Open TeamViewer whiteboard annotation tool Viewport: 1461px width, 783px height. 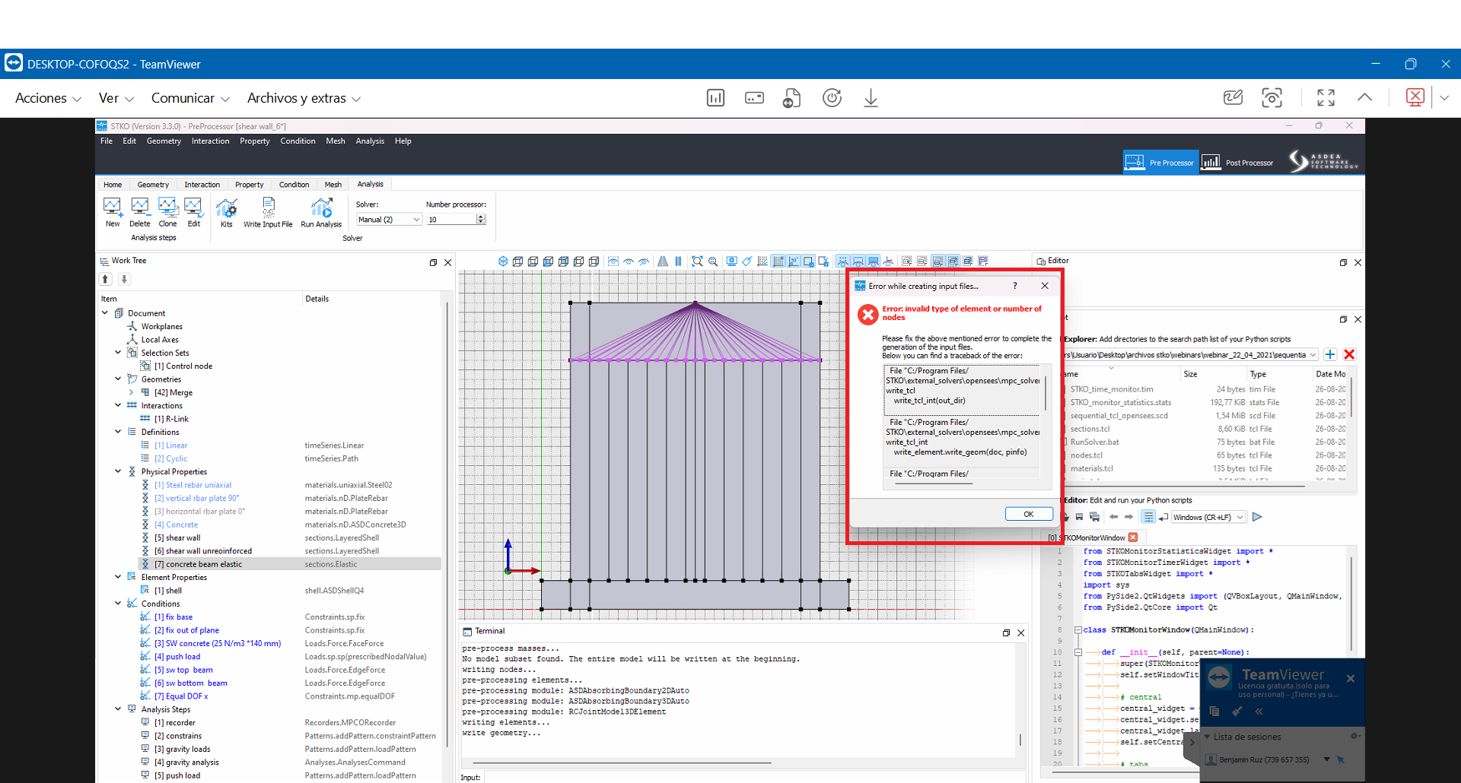point(1233,98)
